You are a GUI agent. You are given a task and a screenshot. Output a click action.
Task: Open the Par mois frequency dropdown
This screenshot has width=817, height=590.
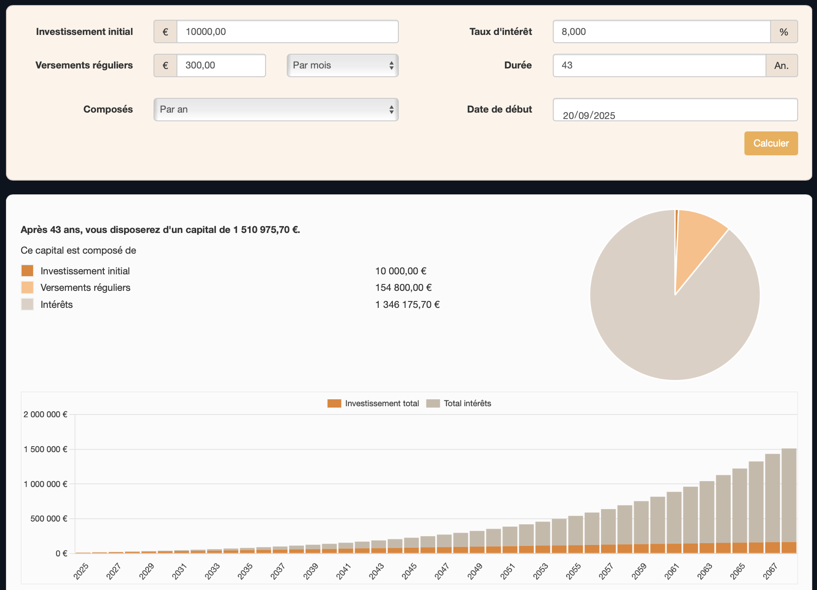pos(342,65)
